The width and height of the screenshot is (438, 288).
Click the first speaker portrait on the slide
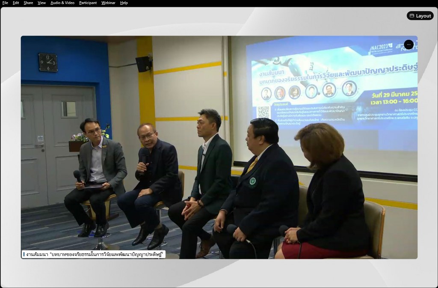[x=266, y=93]
